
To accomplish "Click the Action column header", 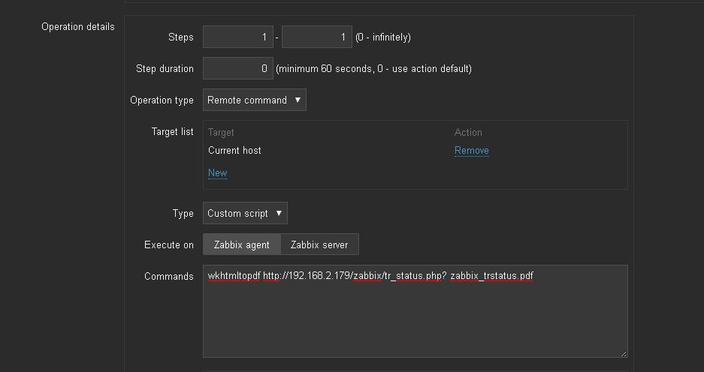I will tap(468, 133).
